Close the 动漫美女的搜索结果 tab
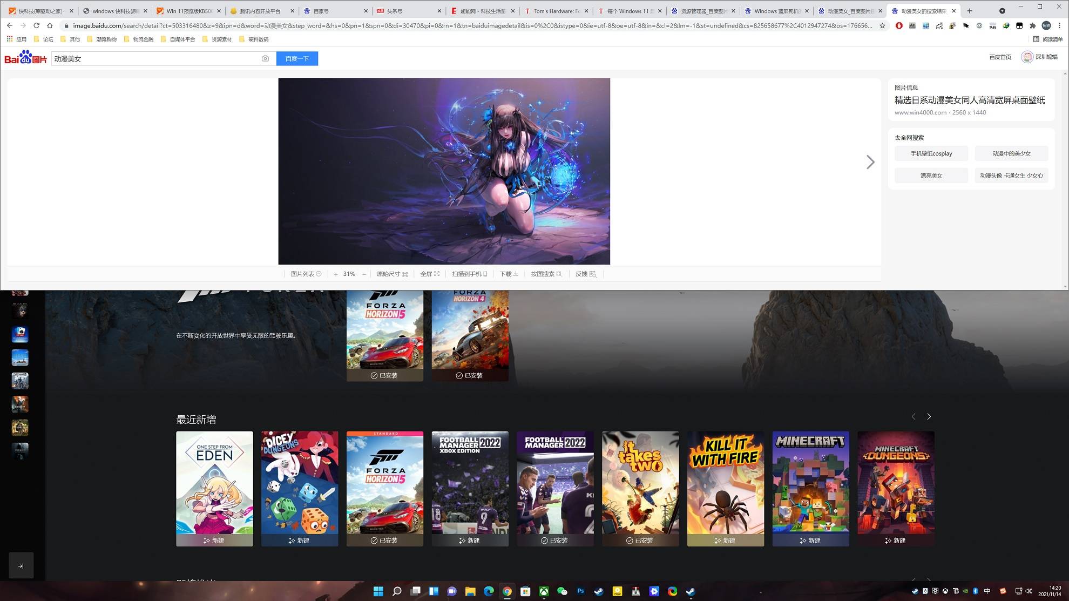The height and width of the screenshot is (601, 1069). (x=953, y=11)
